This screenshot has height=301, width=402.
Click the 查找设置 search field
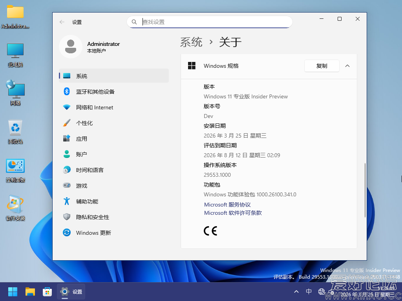(210, 22)
